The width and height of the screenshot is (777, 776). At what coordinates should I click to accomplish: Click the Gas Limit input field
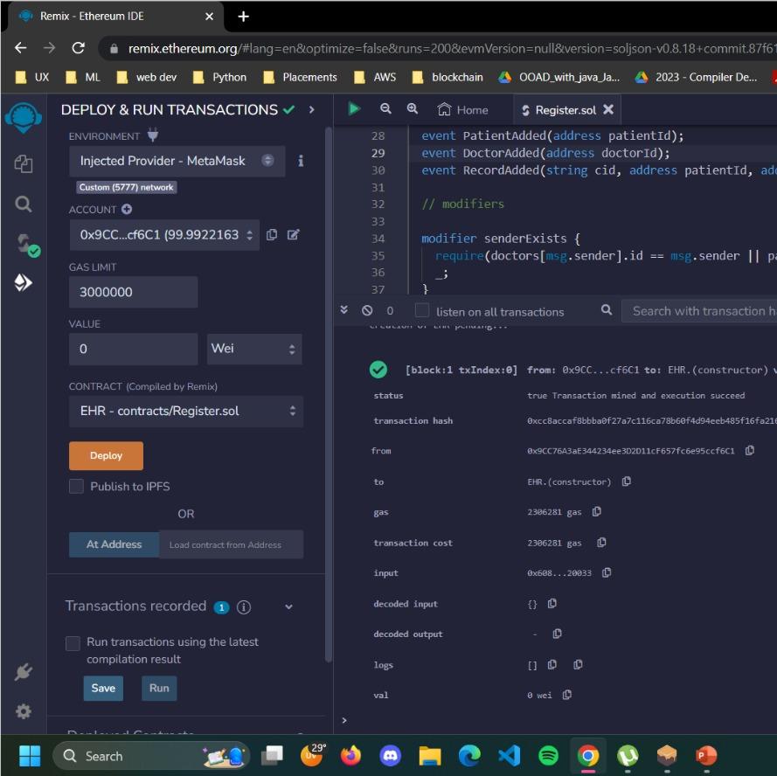tap(133, 292)
